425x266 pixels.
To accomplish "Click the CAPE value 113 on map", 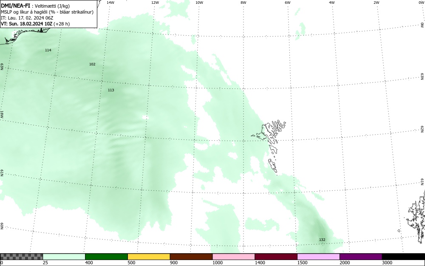I will click(111, 90).
